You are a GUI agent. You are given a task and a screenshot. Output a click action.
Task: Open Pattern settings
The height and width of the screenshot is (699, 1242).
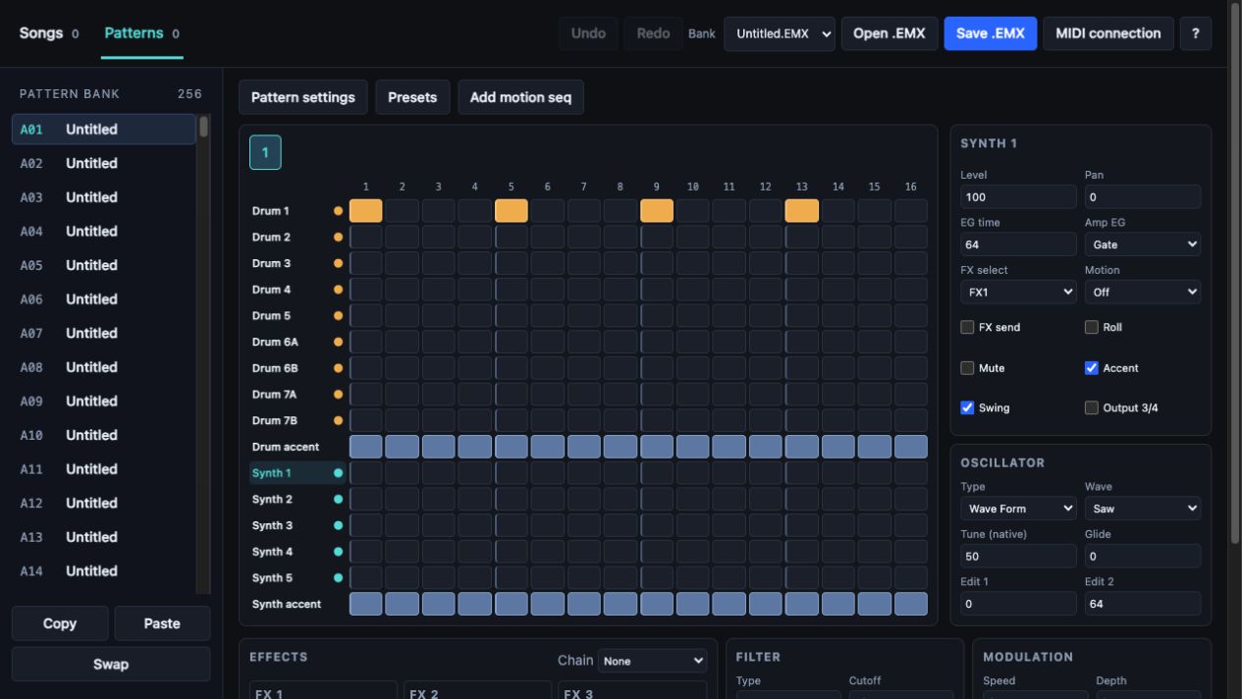[302, 97]
